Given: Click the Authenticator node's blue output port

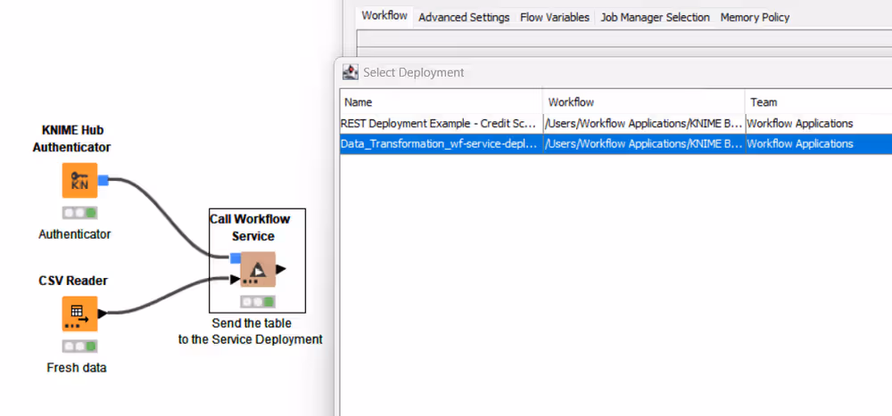Looking at the screenshot, I should click(103, 181).
